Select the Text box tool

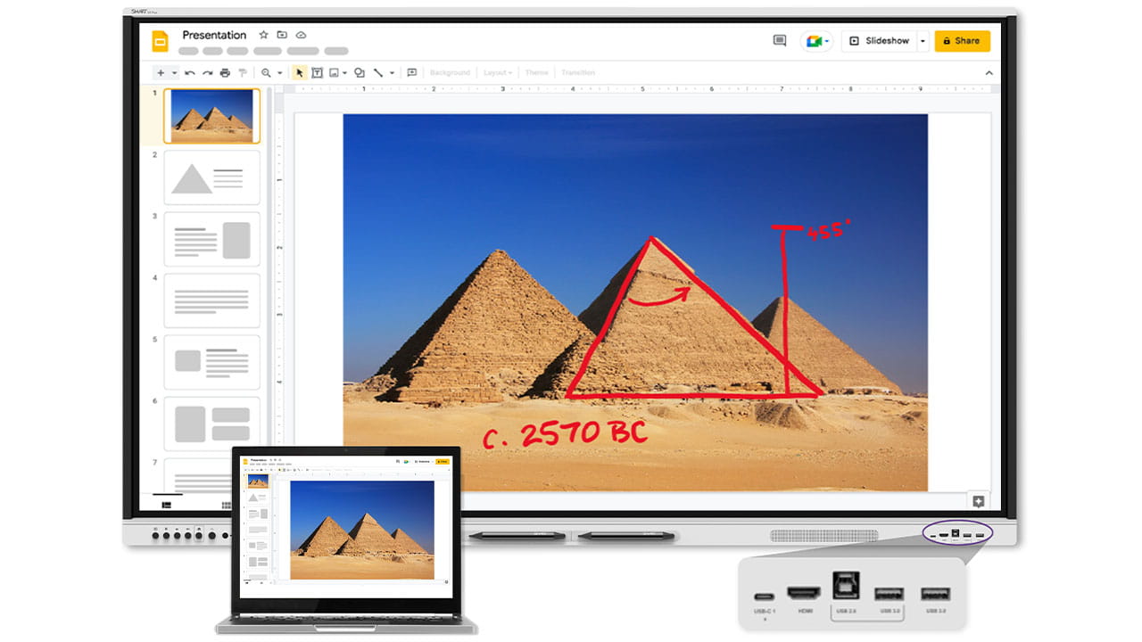point(318,72)
